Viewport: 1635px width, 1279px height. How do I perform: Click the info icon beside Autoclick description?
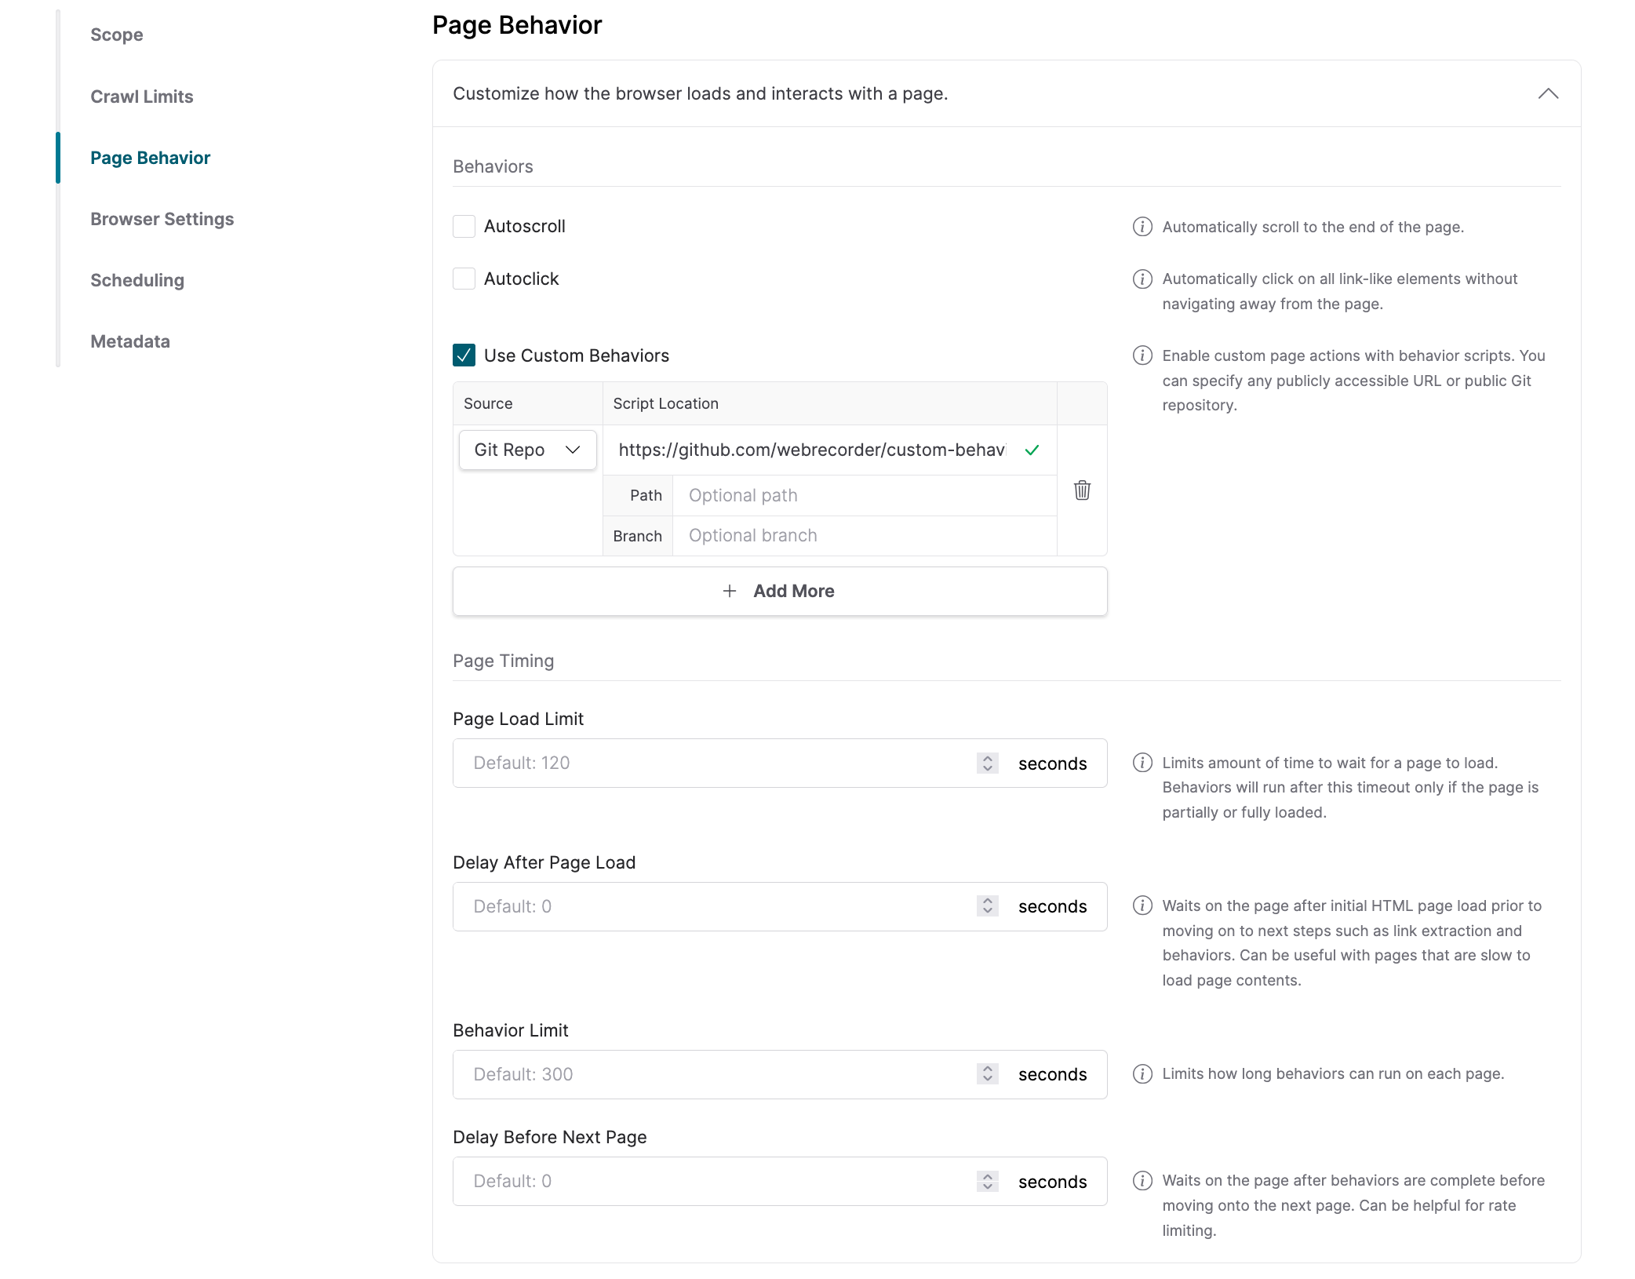[x=1142, y=279]
